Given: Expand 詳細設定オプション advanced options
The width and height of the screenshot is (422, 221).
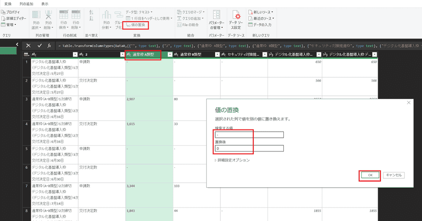Looking at the screenshot, I should coord(232,160).
